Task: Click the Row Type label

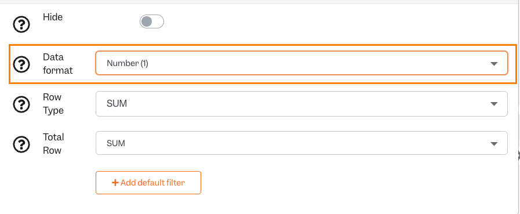Action: coord(53,104)
